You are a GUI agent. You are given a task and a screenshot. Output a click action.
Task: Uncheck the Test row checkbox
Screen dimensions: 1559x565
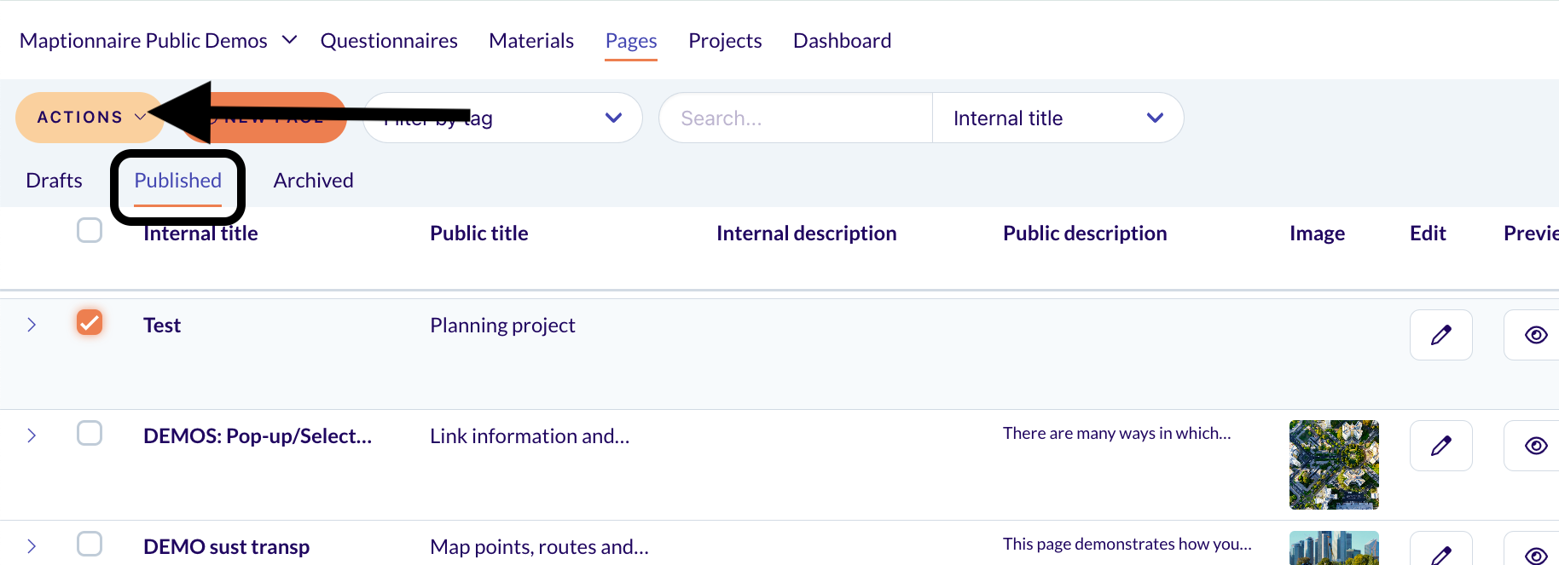click(90, 322)
